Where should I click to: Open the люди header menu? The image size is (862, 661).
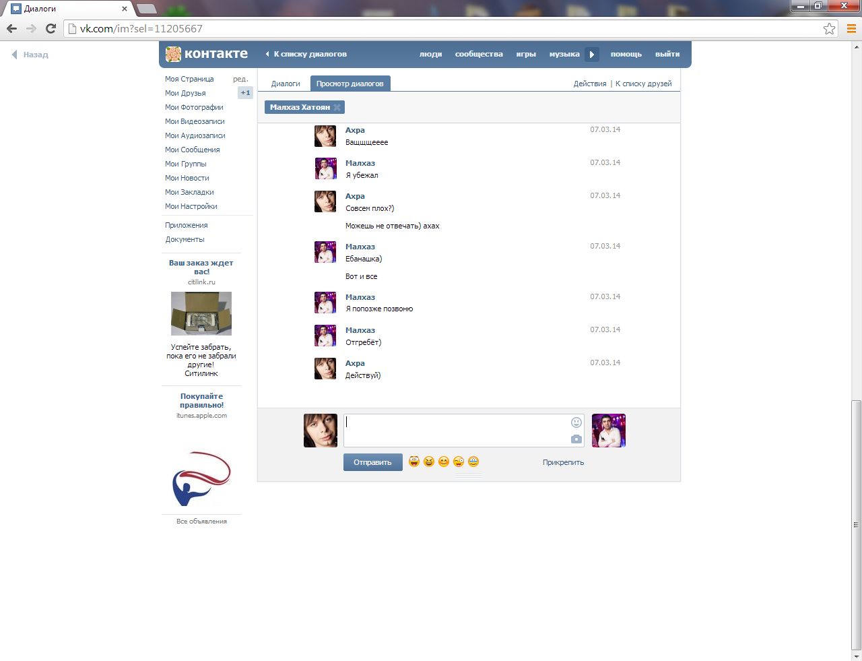(x=430, y=54)
